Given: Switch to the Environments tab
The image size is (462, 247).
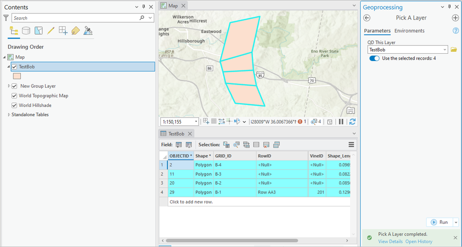Looking at the screenshot, I should coord(409,31).
